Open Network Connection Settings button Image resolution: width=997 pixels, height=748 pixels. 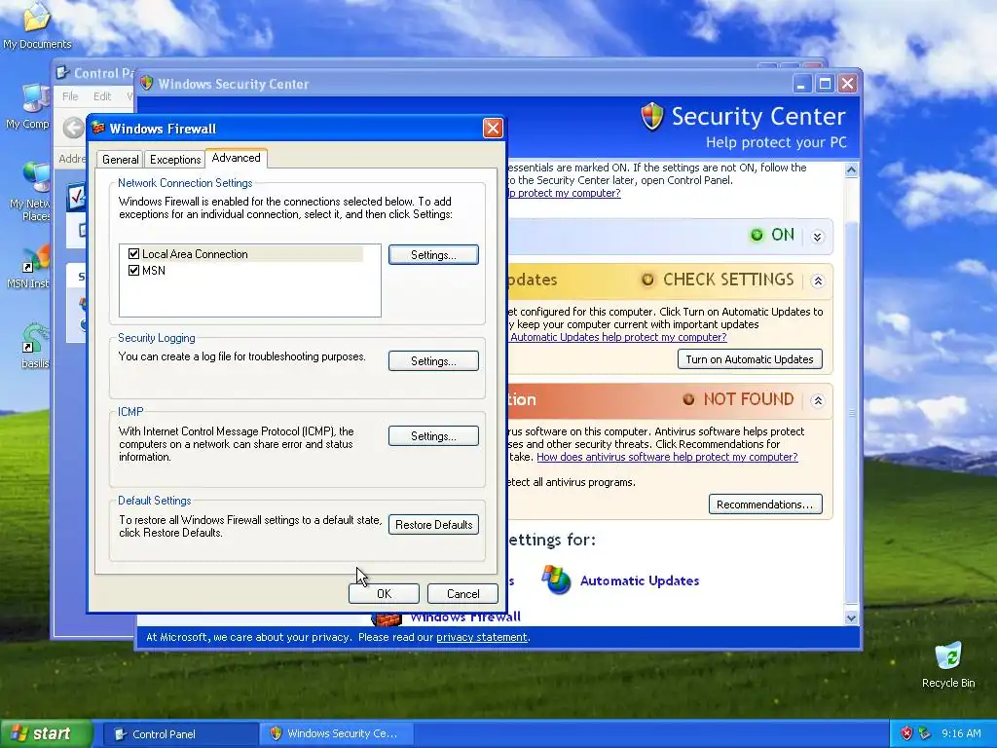coord(433,254)
